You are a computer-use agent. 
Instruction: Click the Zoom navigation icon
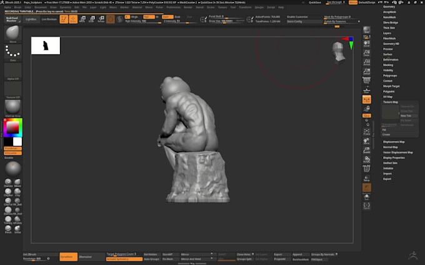(366, 53)
